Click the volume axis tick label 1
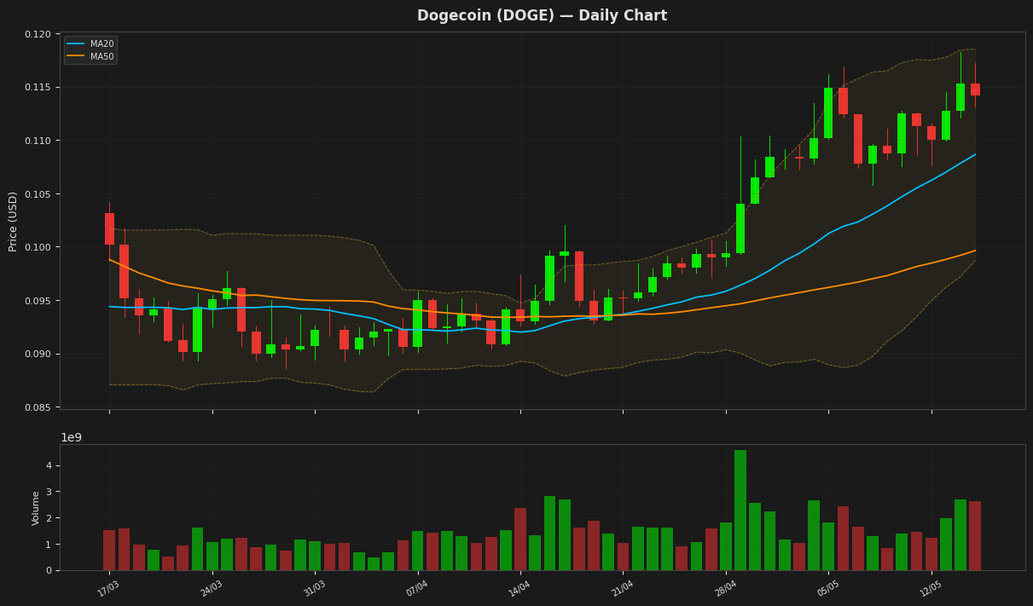The image size is (1033, 606). 49,544
